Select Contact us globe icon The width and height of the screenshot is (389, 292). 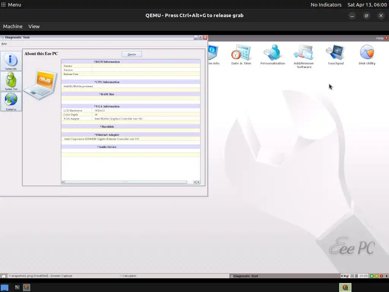[11, 102]
